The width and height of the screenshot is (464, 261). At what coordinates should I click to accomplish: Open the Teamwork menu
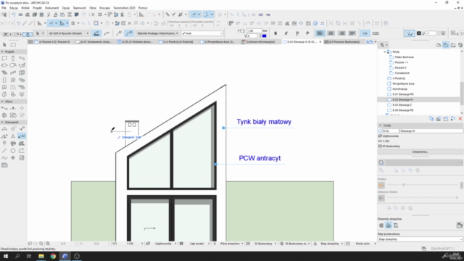(x=79, y=8)
